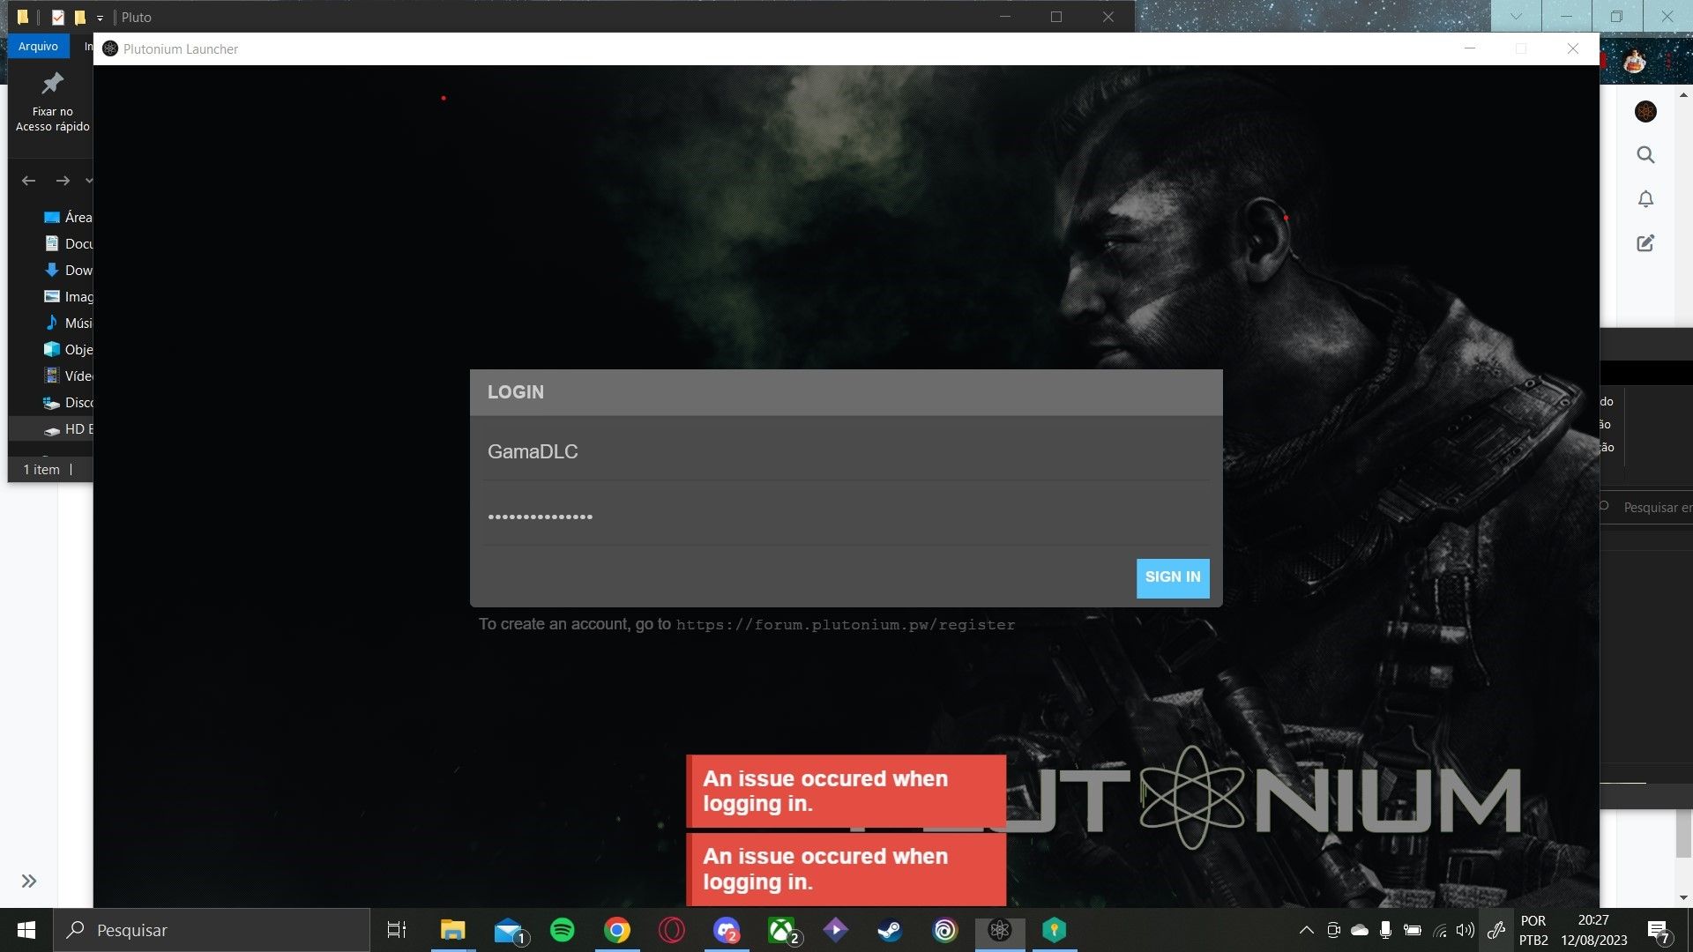Screen dimensions: 1693x952
Task: Open the volume speaker tray icon
Action: click(x=1466, y=930)
